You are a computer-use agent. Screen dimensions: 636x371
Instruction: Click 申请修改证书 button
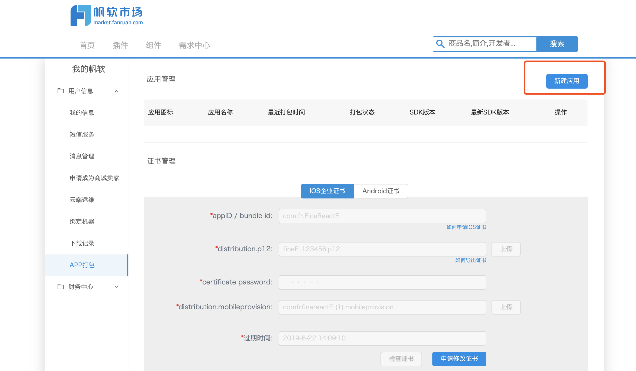[459, 359]
